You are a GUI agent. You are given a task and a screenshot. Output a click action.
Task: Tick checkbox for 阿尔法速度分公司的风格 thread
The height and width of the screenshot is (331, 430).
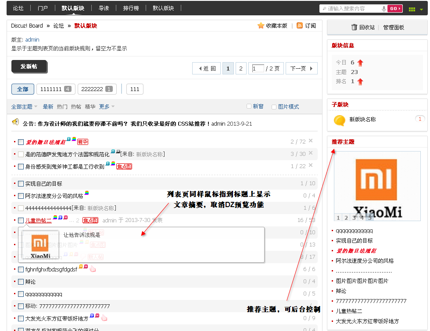[21, 196]
